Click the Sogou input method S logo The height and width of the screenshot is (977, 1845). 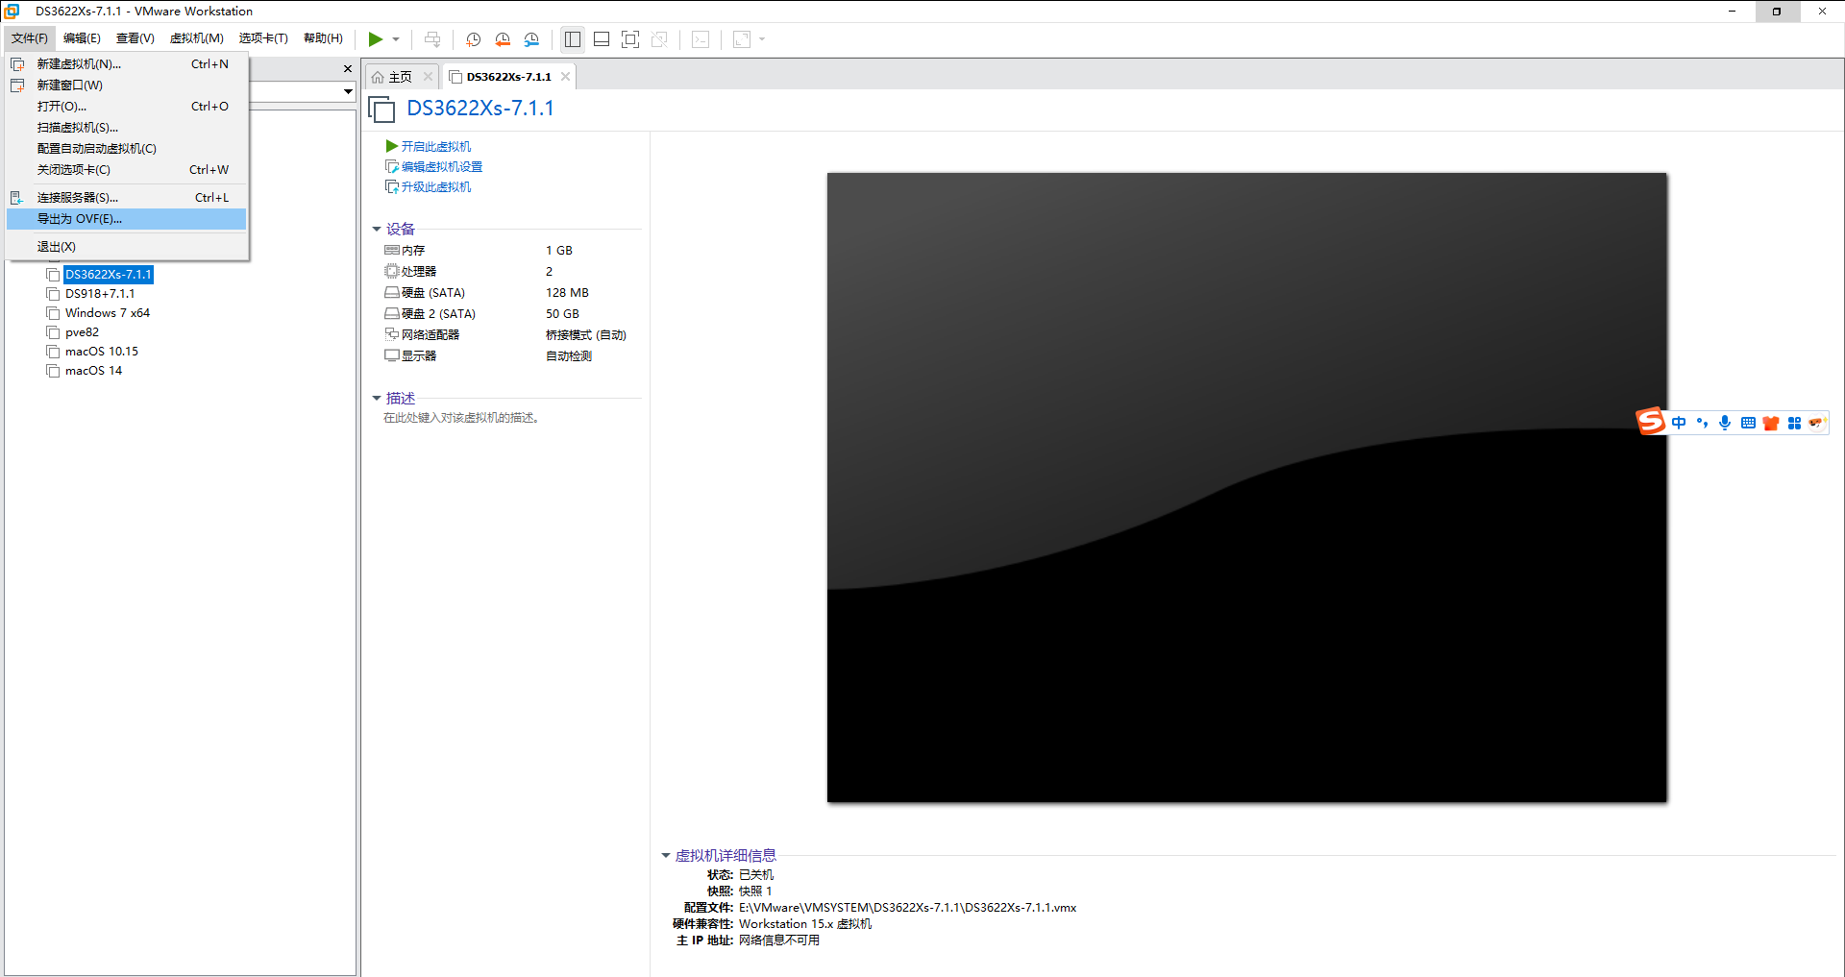pos(1651,422)
